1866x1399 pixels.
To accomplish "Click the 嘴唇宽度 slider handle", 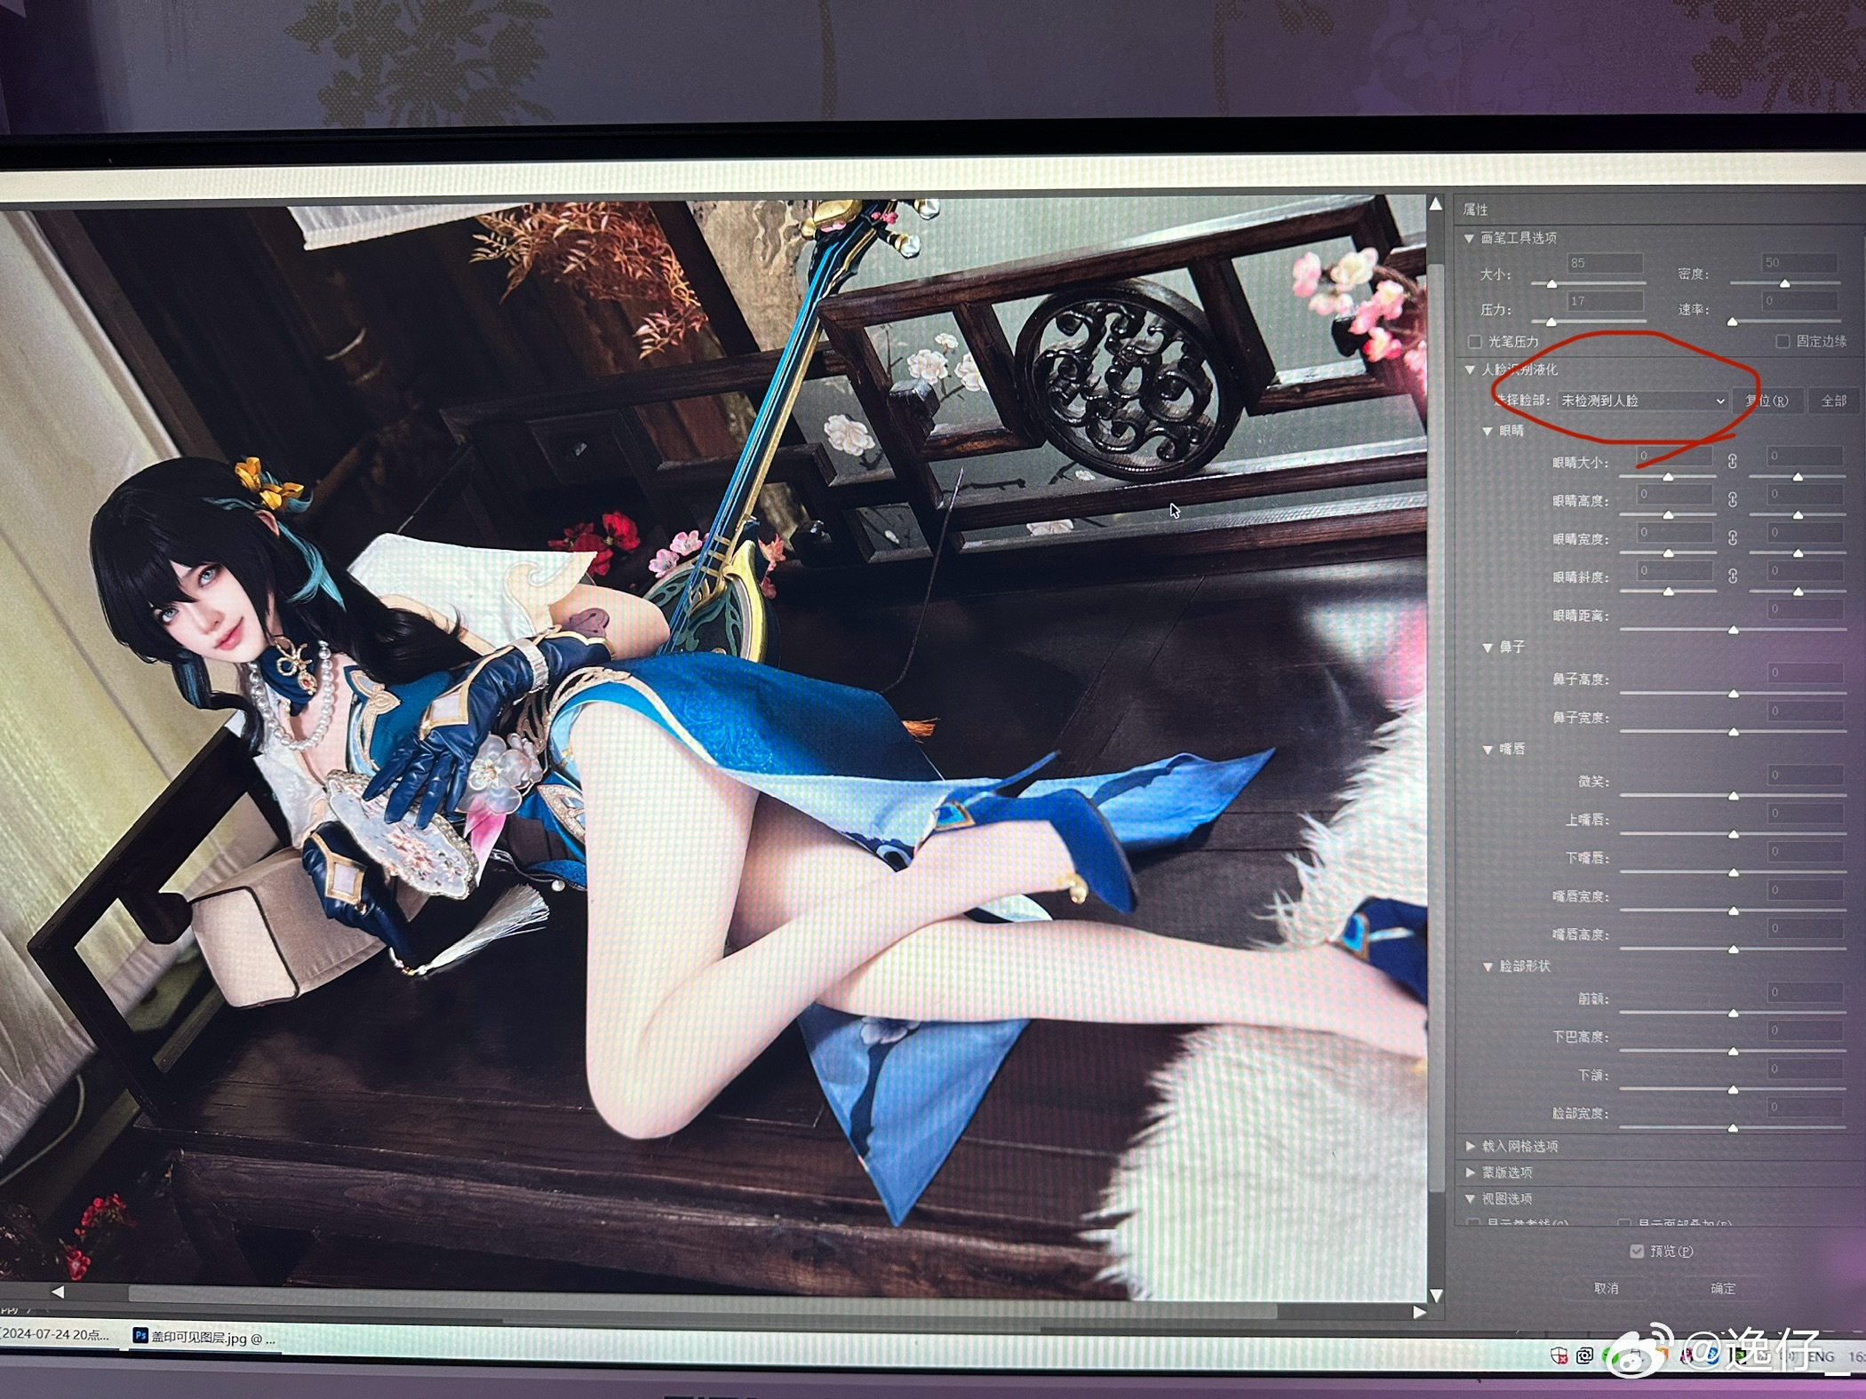I will pos(1733,910).
